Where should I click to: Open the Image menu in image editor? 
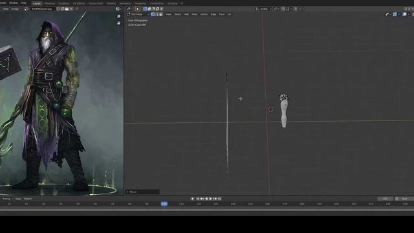point(15,8)
